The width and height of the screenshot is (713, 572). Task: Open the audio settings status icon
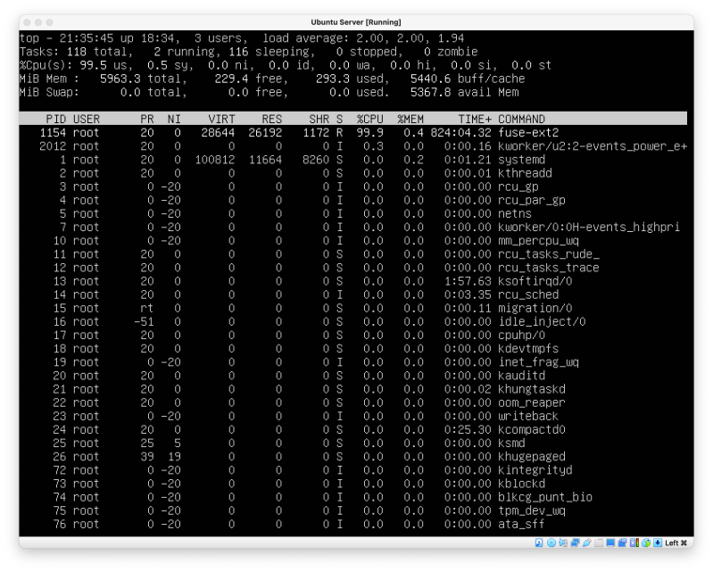click(x=563, y=543)
